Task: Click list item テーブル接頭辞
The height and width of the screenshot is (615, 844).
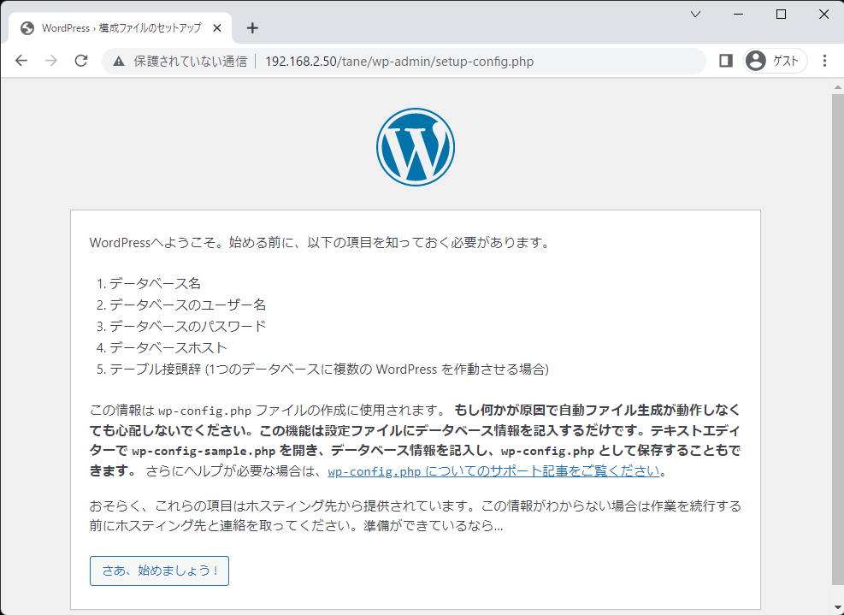Action: [x=329, y=370]
